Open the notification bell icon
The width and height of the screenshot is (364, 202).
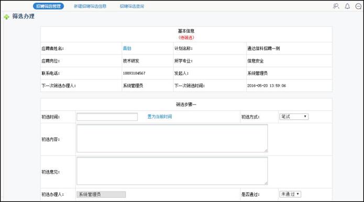[x=347, y=6]
